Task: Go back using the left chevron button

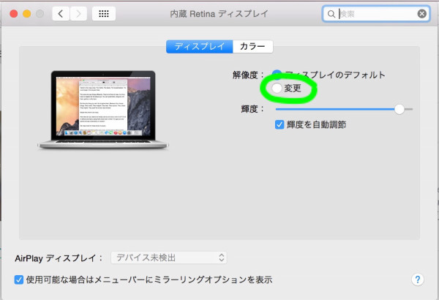Action: pos(61,14)
